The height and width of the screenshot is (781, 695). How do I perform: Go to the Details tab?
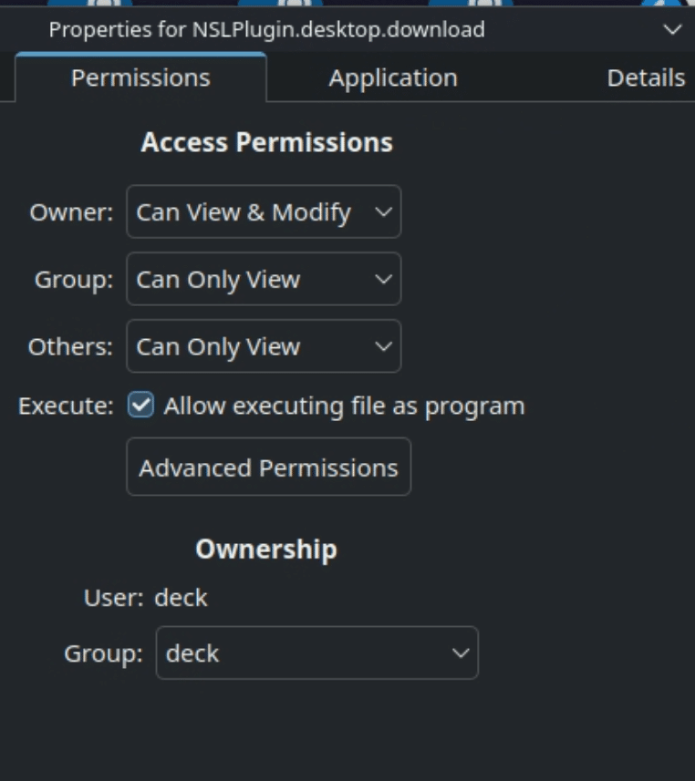tap(646, 77)
